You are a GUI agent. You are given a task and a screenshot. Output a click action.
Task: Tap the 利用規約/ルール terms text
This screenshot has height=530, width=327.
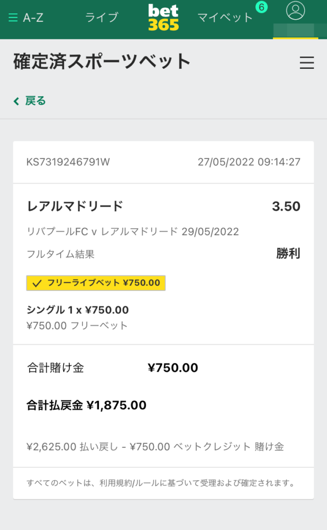tap(131, 481)
